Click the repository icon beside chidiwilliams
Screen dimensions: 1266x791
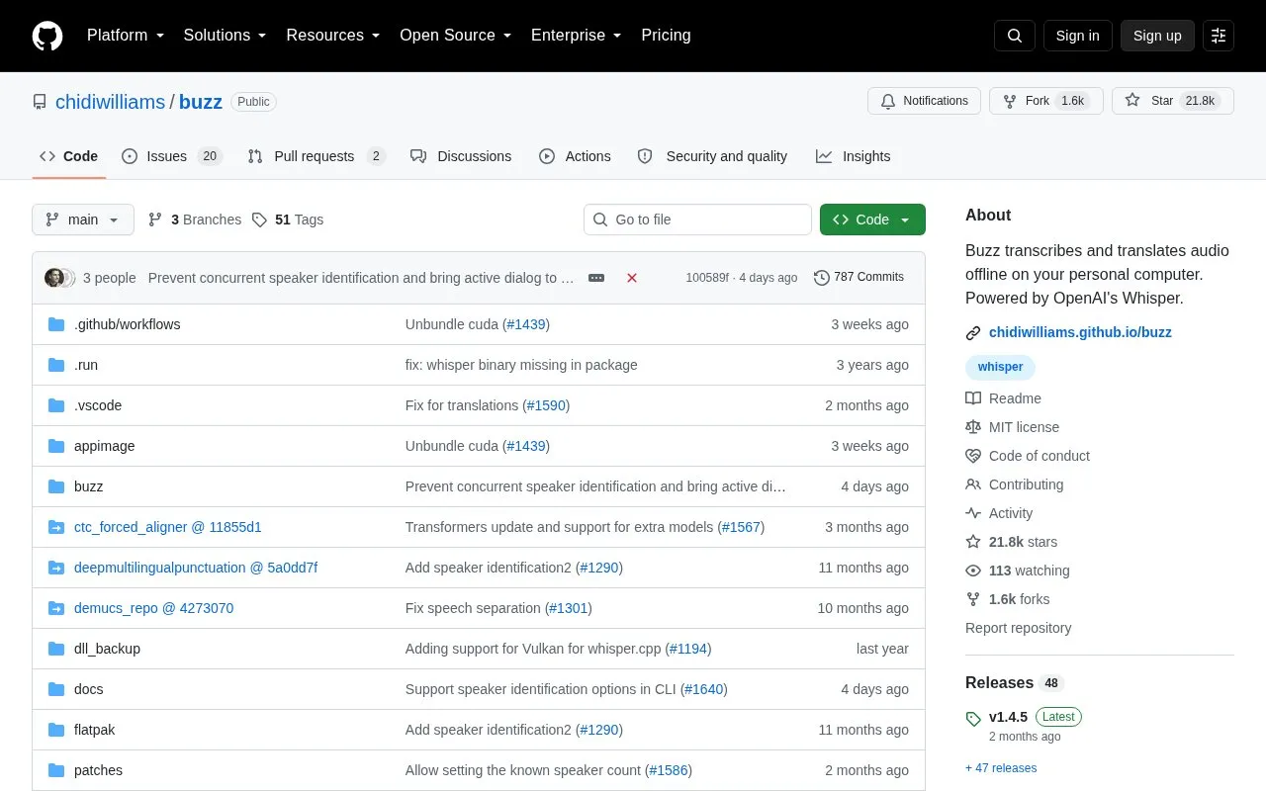coord(40,102)
